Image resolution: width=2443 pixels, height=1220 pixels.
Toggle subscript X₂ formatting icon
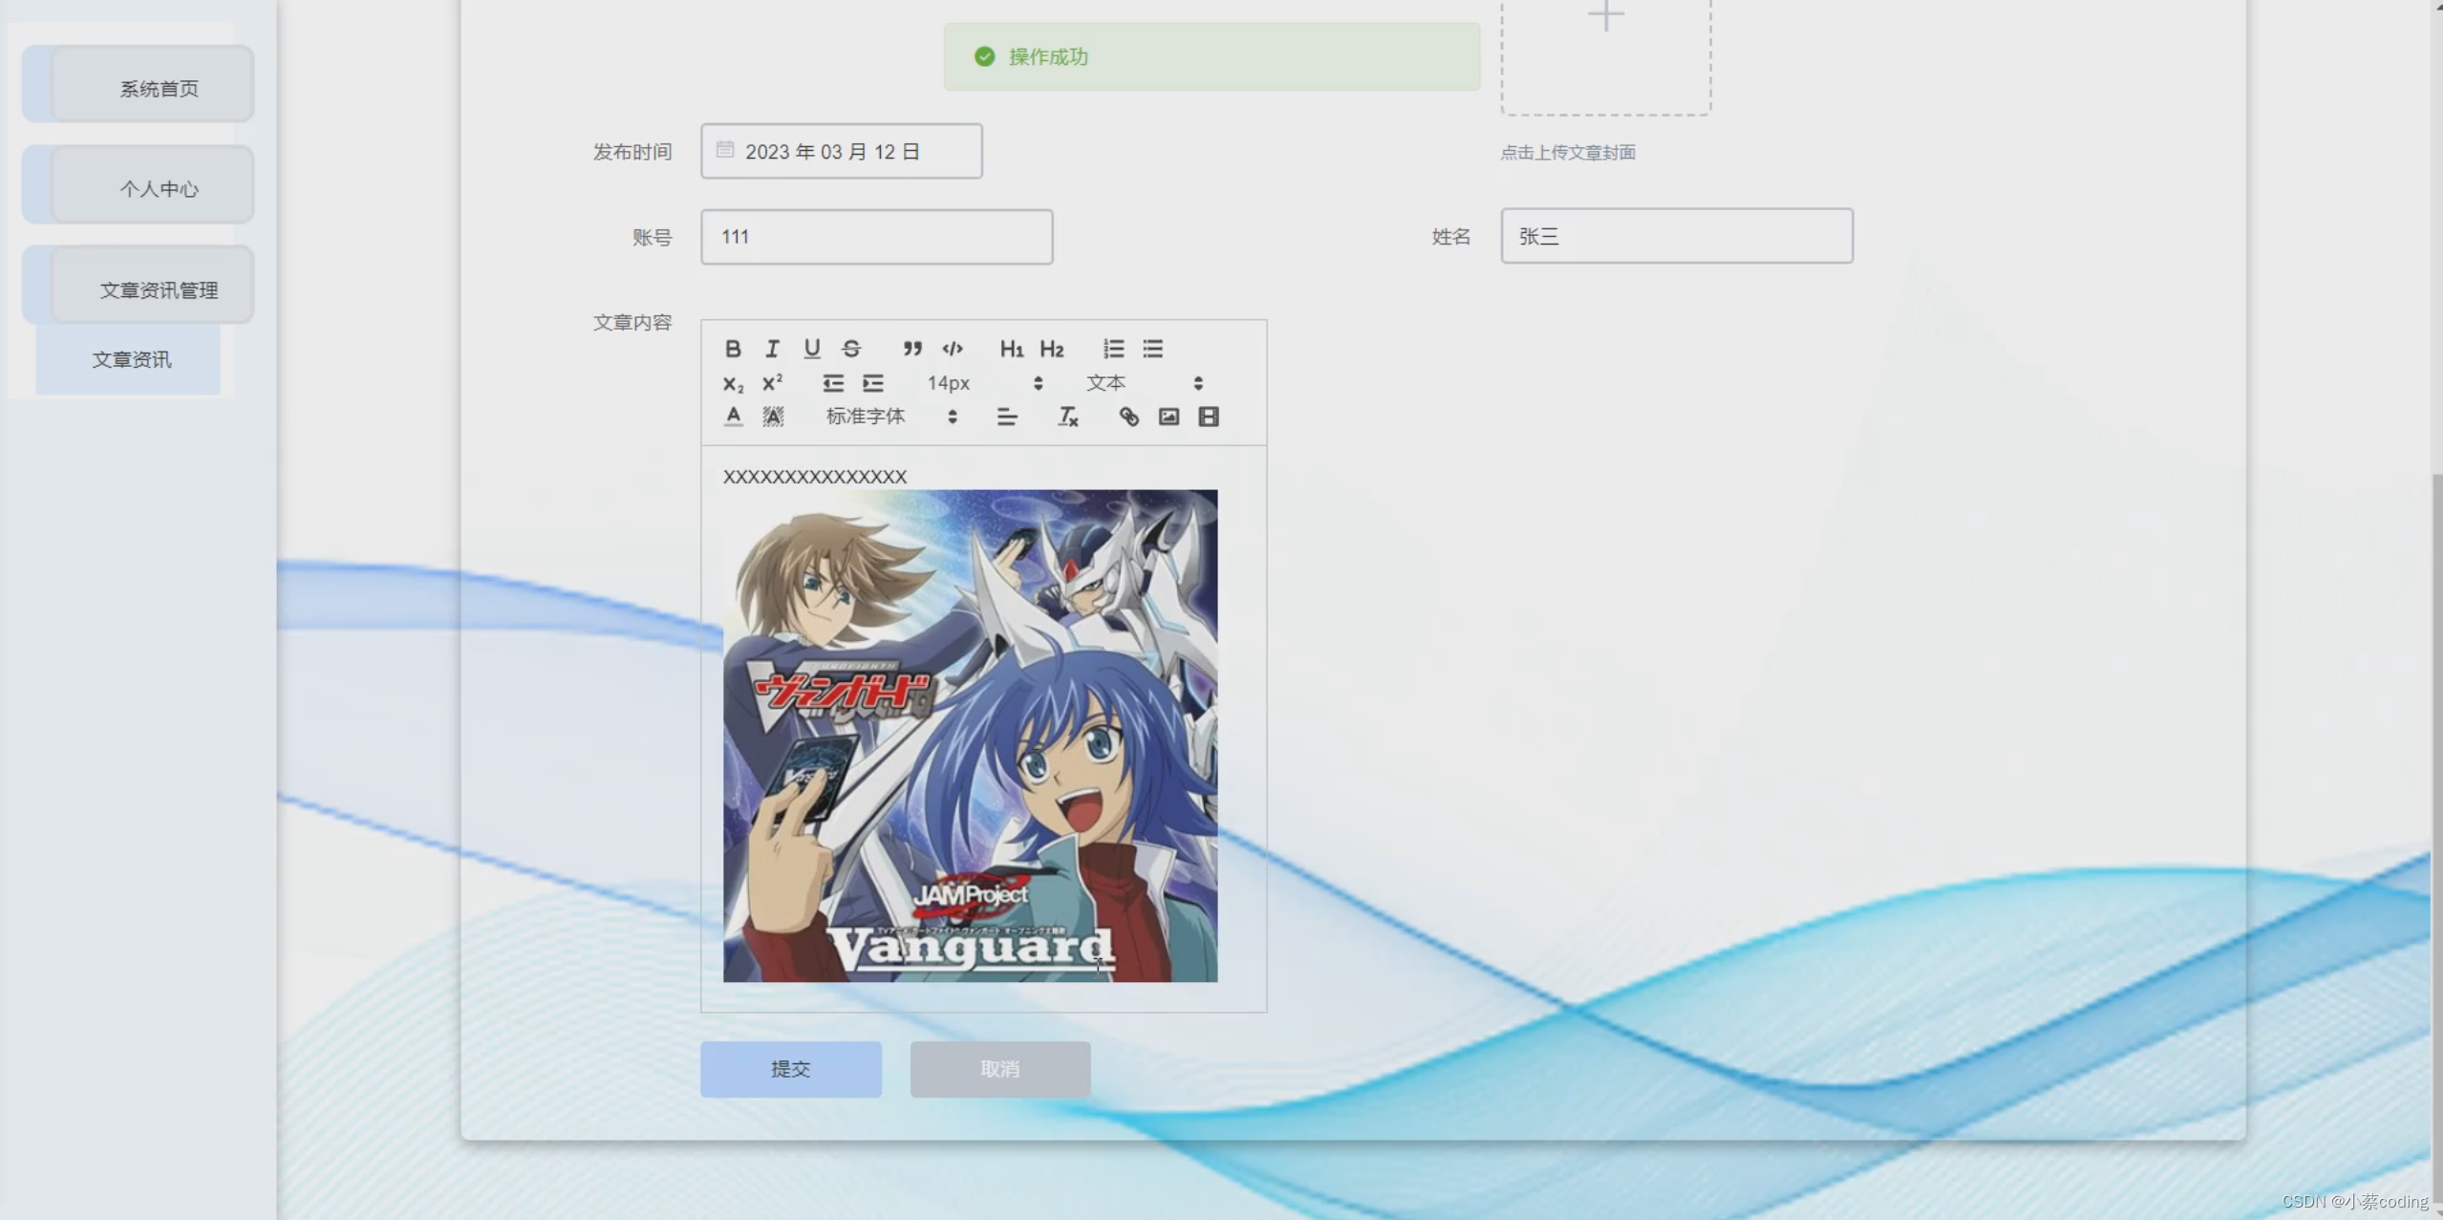tap(731, 382)
